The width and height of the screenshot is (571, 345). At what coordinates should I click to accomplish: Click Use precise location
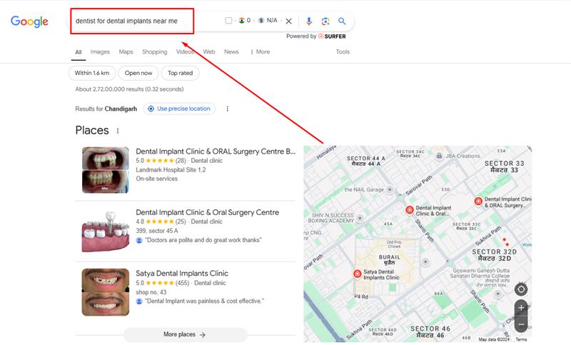pyautogui.click(x=180, y=109)
